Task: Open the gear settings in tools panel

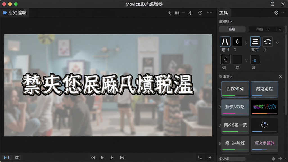Action: click(276, 13)
